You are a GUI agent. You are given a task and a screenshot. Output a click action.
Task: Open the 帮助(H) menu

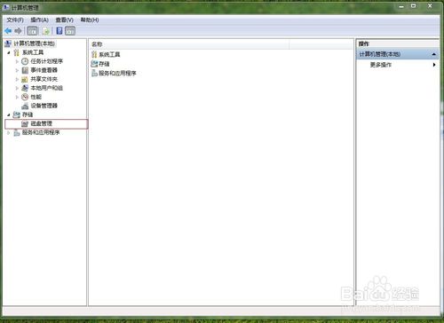pyautogui.click(x=90, y=20)
